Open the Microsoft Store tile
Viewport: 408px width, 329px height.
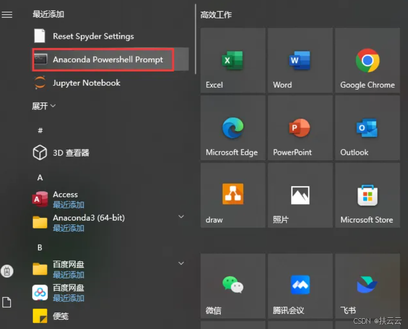(367, 195)
